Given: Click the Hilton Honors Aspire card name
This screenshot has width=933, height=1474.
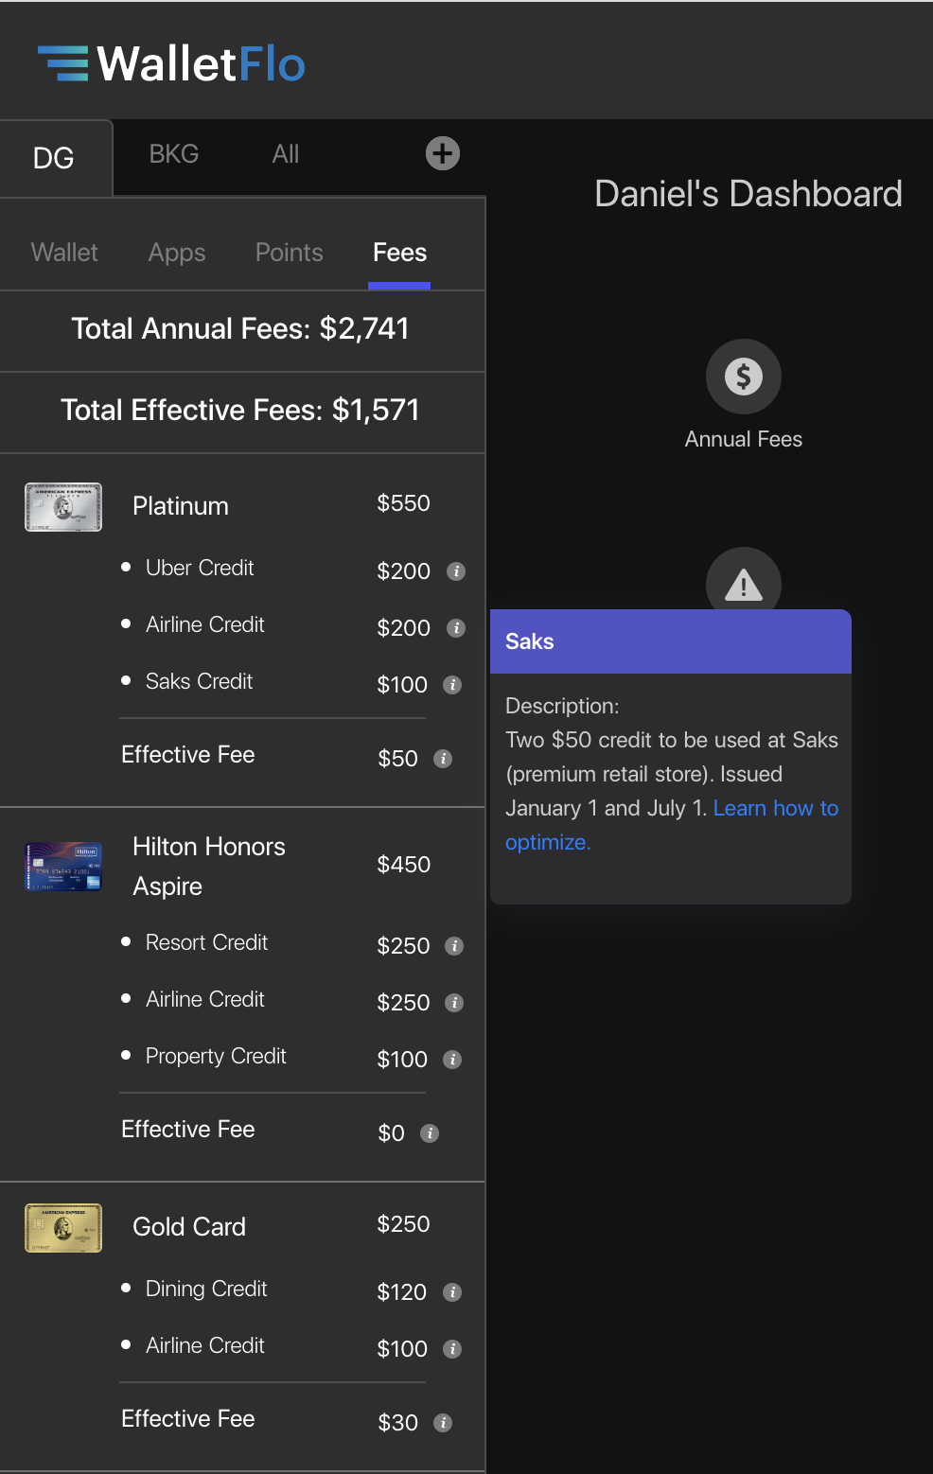Looking at the screenshot, I should coord(209,867).
